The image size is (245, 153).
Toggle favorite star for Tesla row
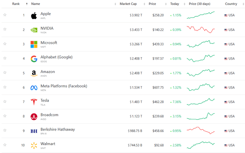click(x=5, y=102)
